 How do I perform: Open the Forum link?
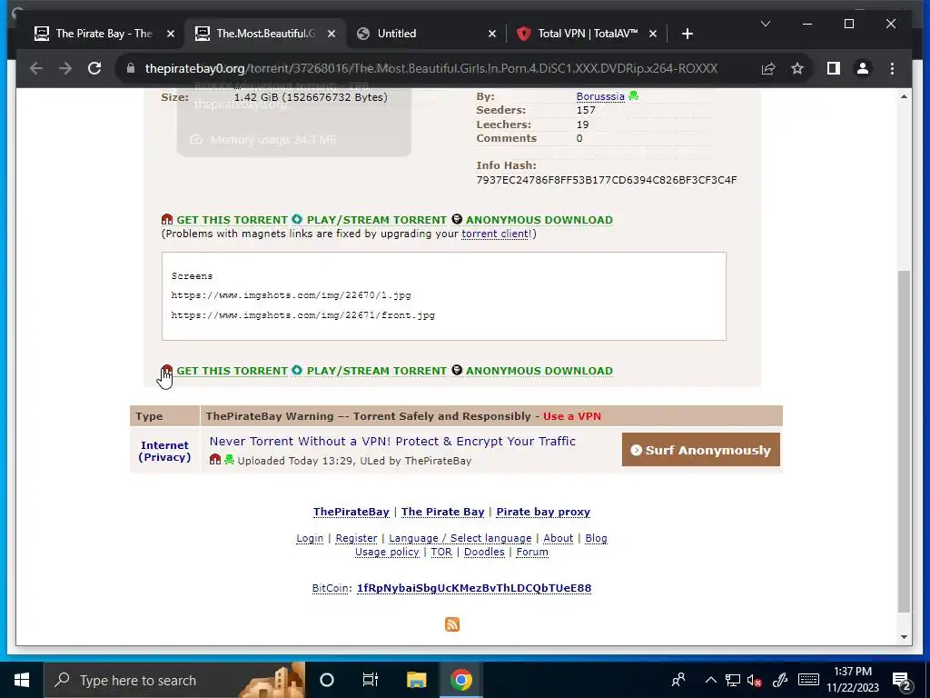(x=532, y=552)
